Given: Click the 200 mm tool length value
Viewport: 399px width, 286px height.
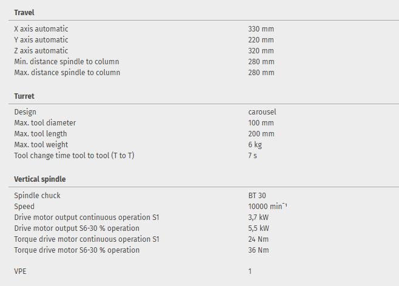Looking at the screenshot, I should click(261, 133).
